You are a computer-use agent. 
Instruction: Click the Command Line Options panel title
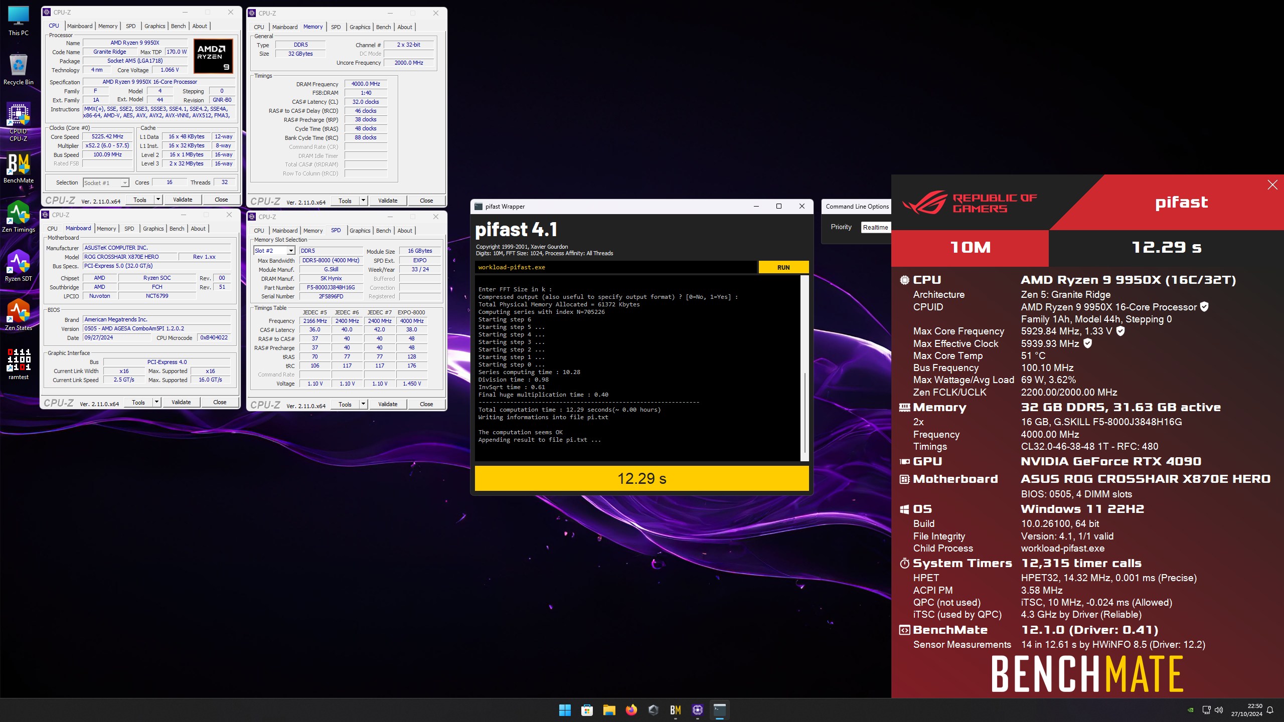[x=857, y=207]
